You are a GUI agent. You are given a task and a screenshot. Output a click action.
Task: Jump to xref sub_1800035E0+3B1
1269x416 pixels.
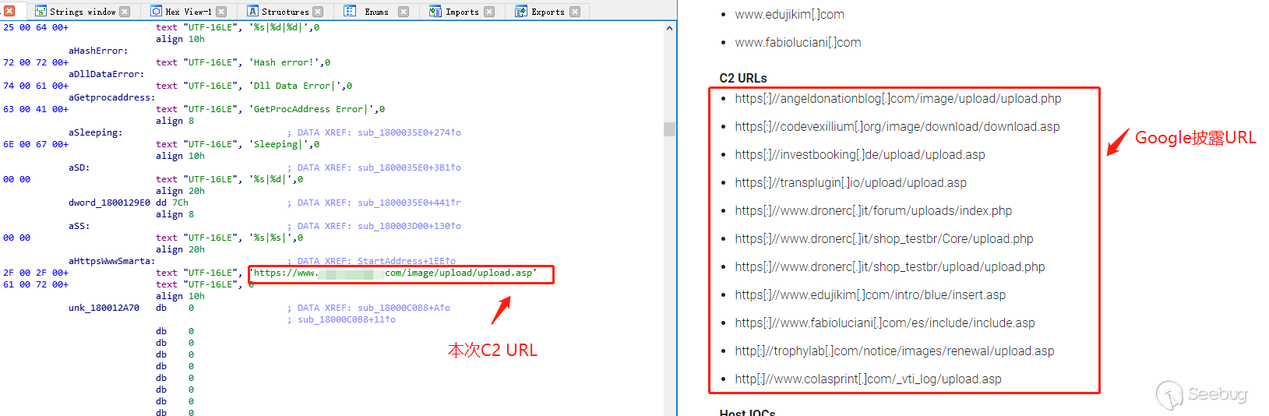tap(409, 167)
